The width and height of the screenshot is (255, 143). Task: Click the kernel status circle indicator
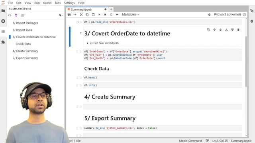coord(244,15)
